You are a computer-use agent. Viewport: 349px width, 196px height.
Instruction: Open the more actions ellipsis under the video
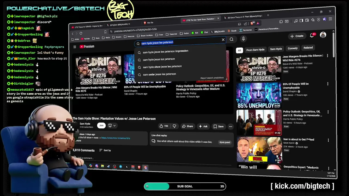pyautogui.click(x=231, y=126)
